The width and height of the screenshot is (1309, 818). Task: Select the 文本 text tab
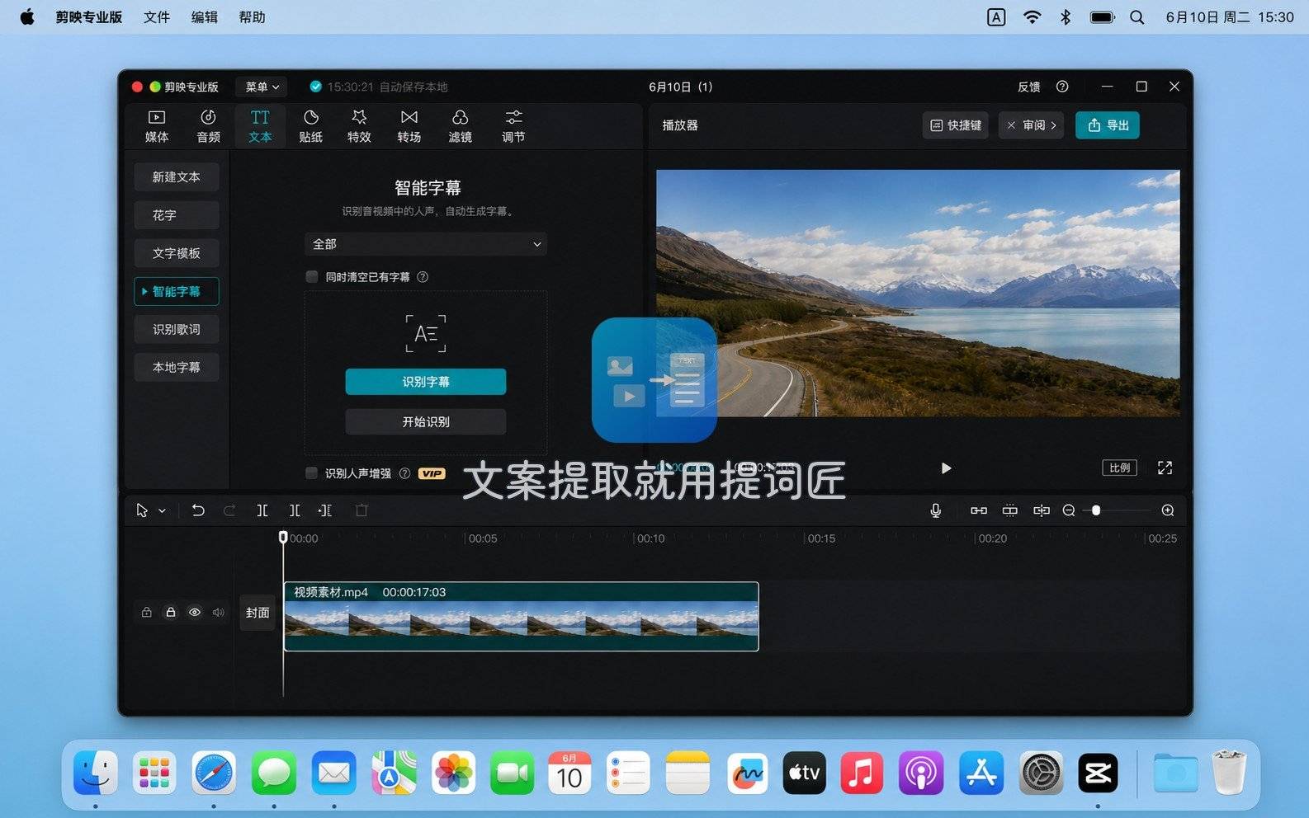(260, 126)
